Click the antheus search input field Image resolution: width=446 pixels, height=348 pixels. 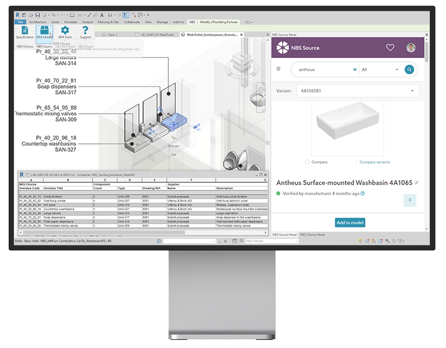[x=323, y=69]
